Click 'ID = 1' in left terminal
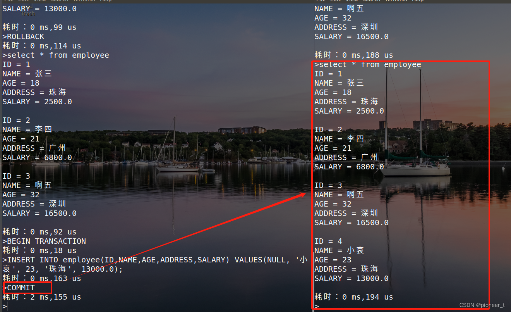This screenshot has height=312, width=511. [16, 65]
